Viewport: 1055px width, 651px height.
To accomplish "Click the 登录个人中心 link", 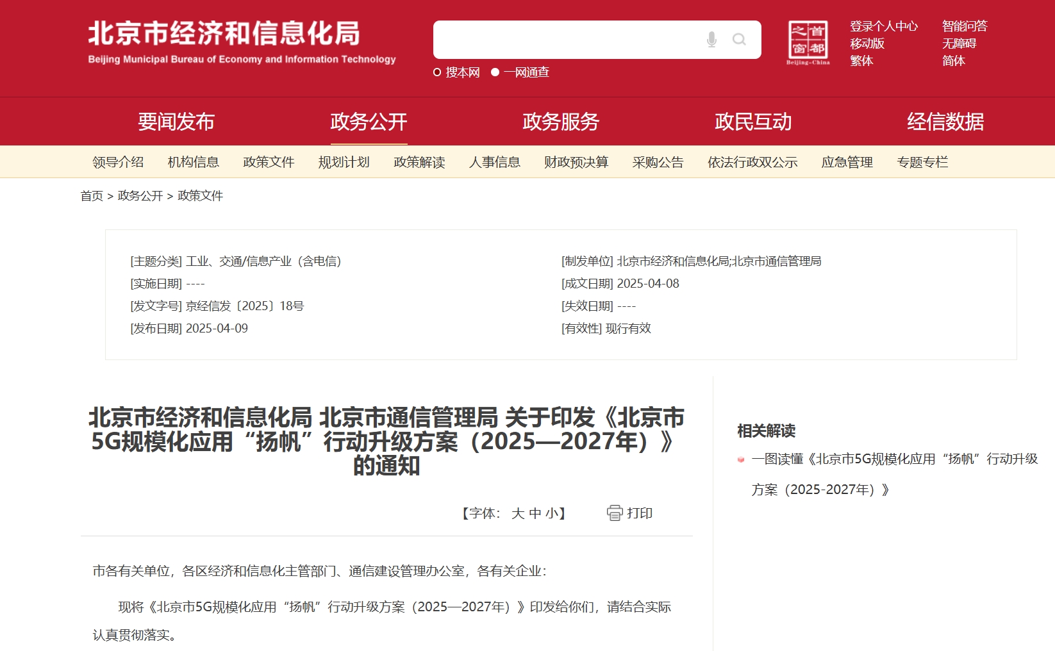I will (x=884, y=26).
